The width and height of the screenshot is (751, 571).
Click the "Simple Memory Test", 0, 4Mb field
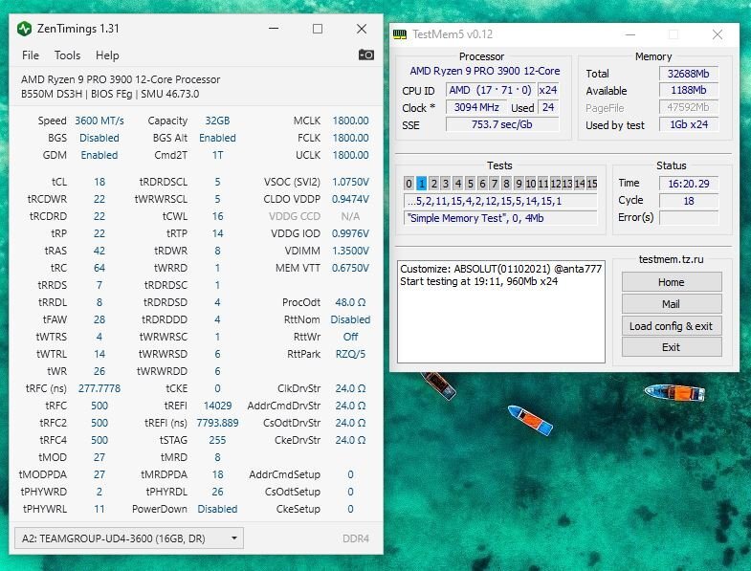point(500,218)
